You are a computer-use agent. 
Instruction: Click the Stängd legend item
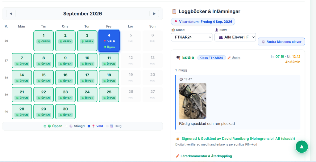pyautogui.click(x=75, y=126)
